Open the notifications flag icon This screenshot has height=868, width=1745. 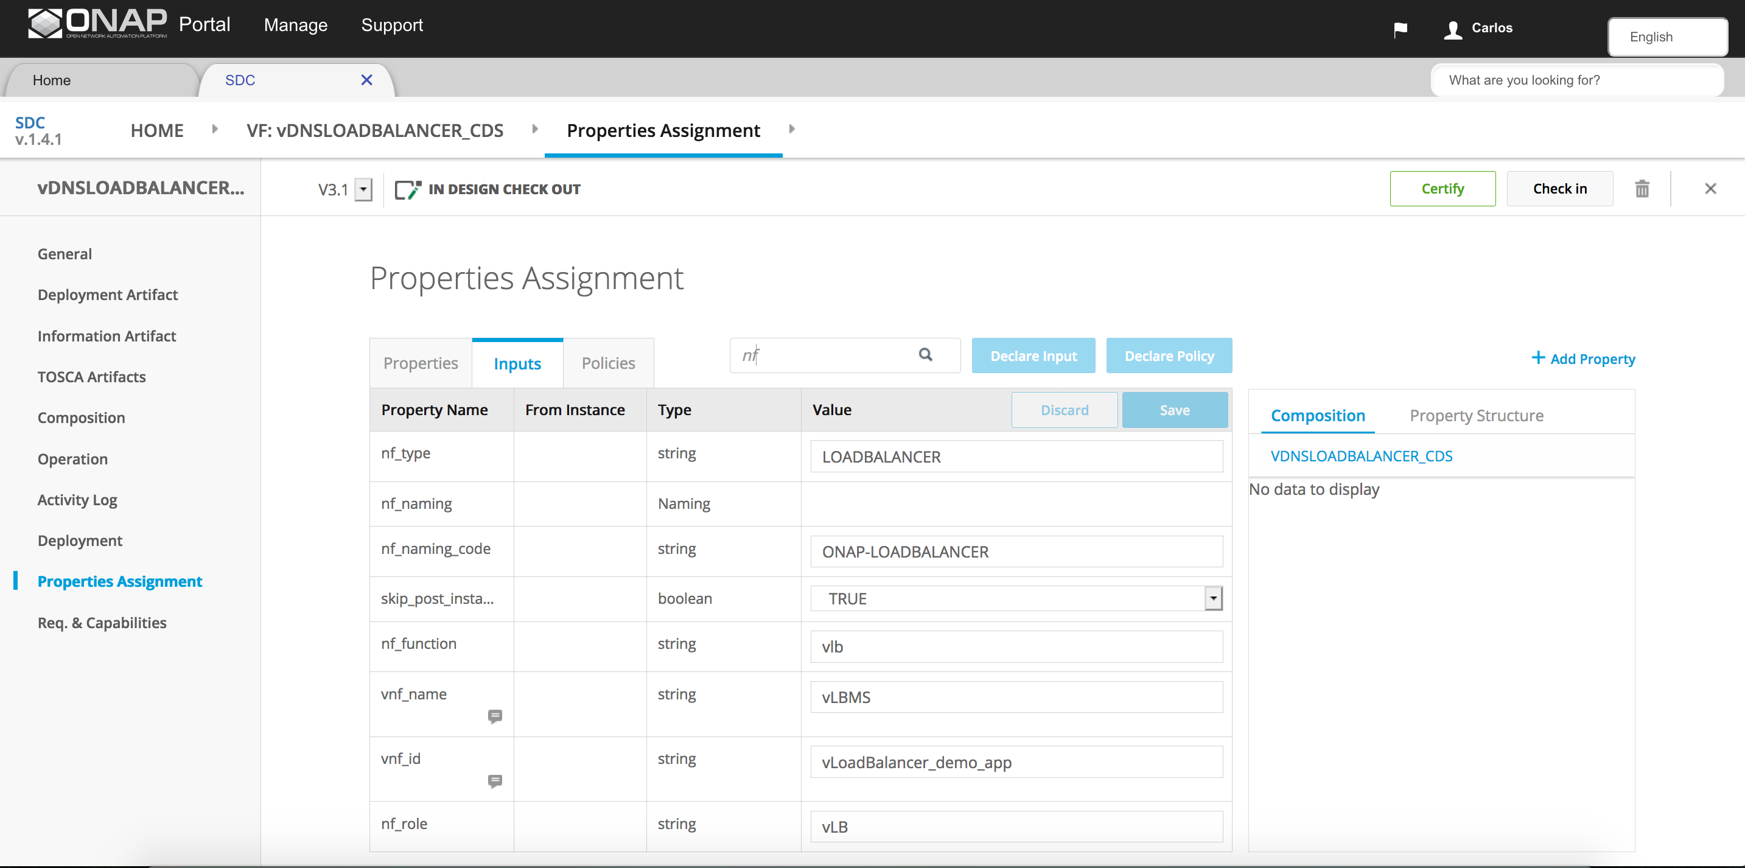[x=1401, y=29]
